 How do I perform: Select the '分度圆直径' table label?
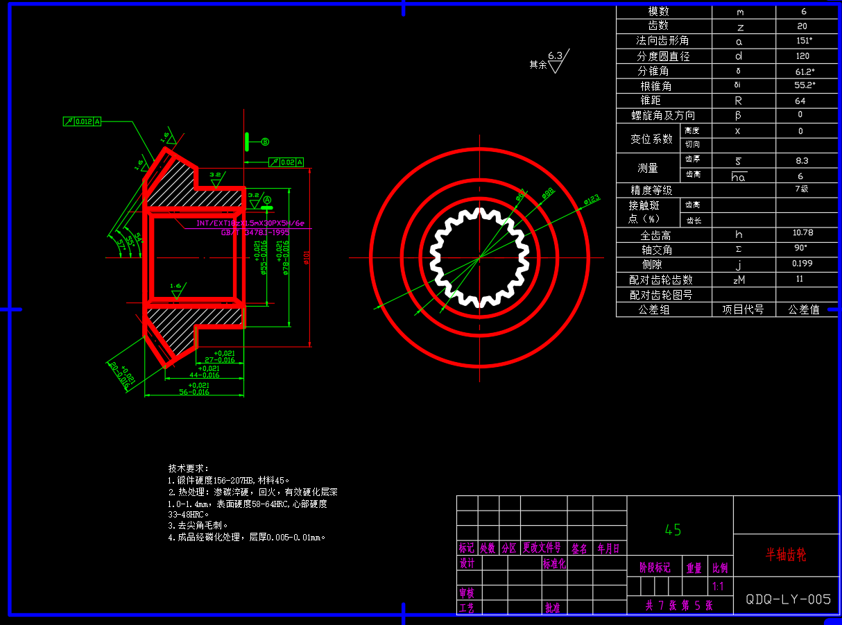663,56
